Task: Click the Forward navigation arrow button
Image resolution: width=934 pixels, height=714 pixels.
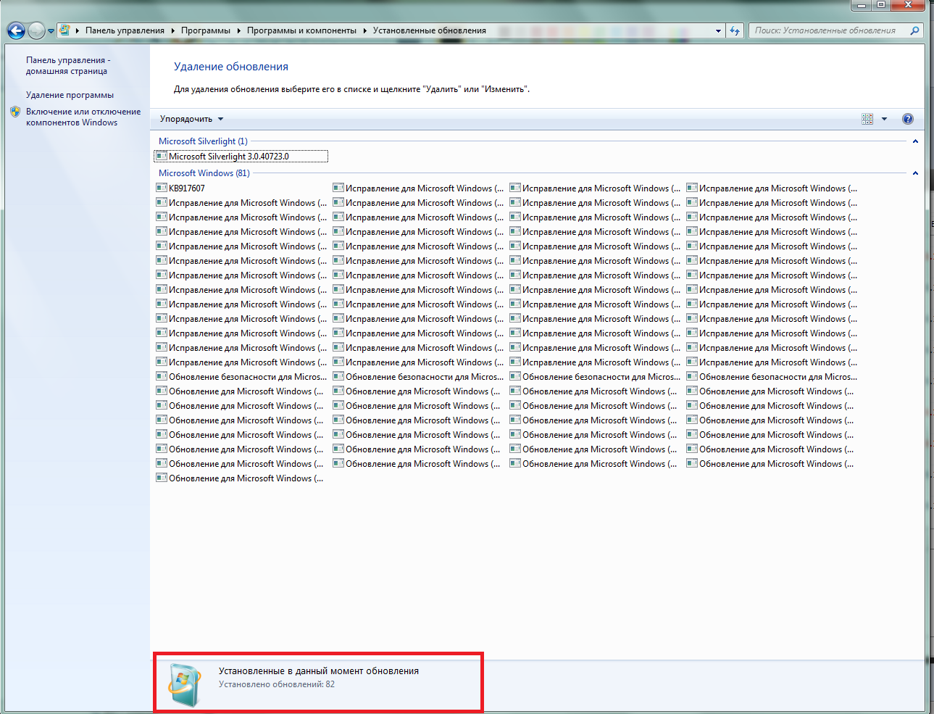Action: pyautogui.click(x=36, y=30)
